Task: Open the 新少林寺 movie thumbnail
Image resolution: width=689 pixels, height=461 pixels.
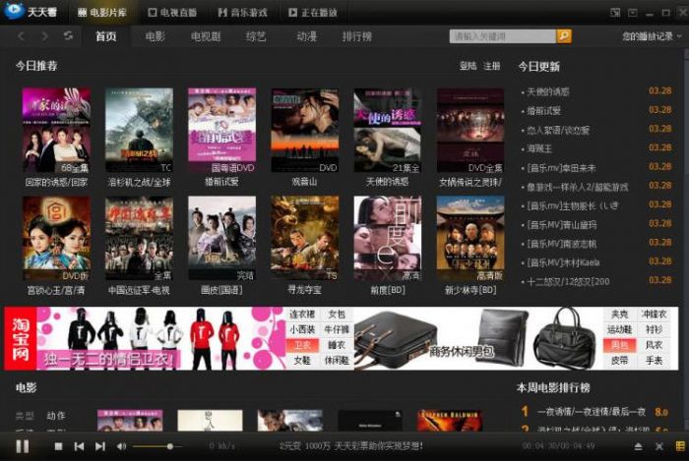Action: (470, 239)
